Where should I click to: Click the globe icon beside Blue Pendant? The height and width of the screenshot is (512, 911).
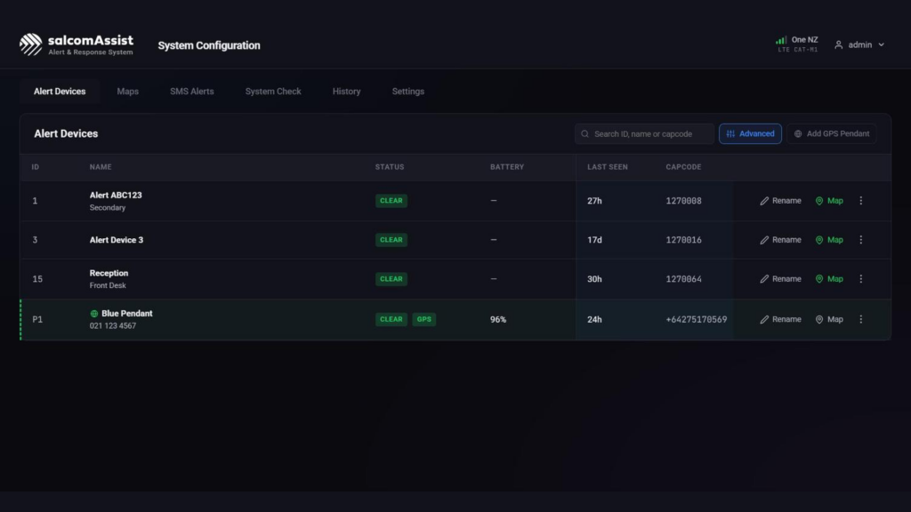tap(94, 314)
